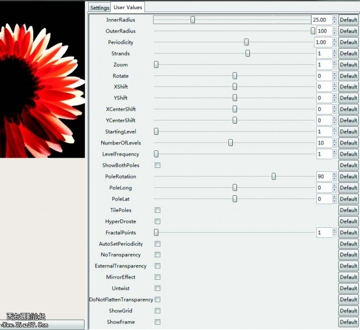
Task: Click the Default button for Strands
Action: pos(348,53)
